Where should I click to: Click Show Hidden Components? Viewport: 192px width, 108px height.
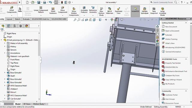click(74, 12)
